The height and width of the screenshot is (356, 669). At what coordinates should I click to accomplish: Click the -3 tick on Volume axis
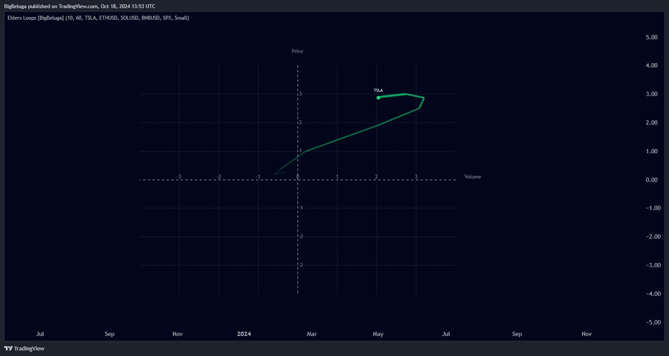[179, 177]
